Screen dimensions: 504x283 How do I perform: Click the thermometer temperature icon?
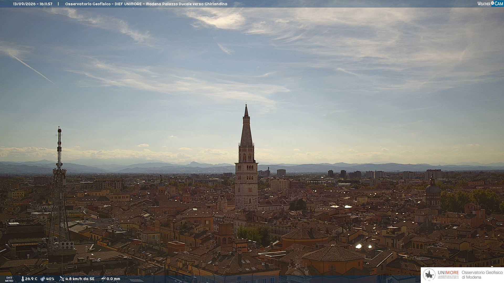pyautogui.click(x=23, y=279)
